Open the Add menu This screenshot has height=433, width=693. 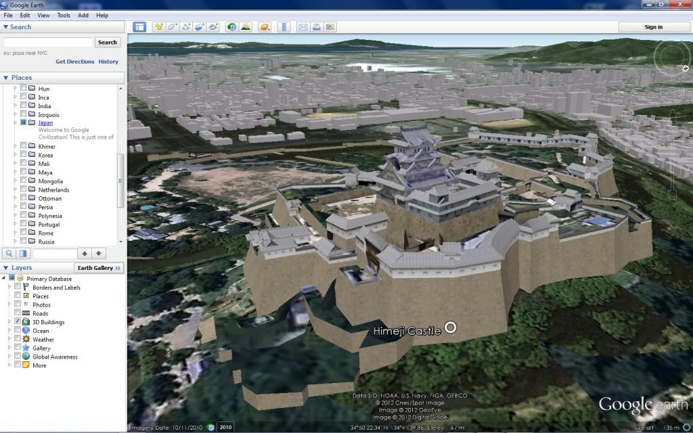point(83,15)
